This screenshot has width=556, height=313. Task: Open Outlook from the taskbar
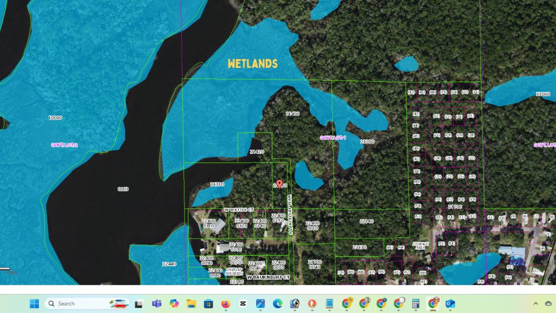click(450, 304)
